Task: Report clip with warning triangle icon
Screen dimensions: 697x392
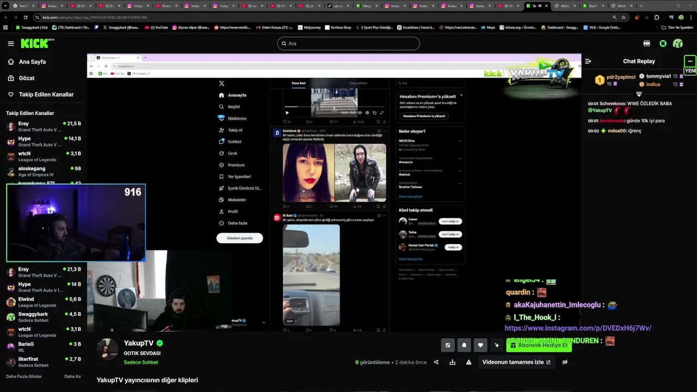Action: [469, 362]
